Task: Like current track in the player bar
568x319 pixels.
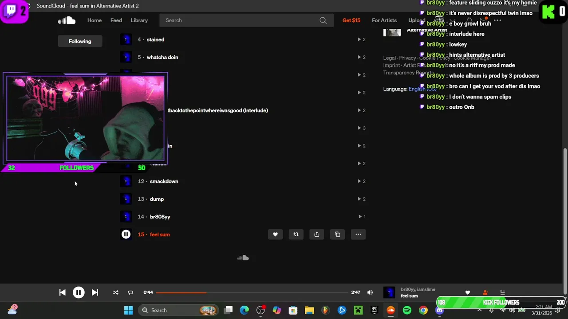Action: (x=467, y=292)
